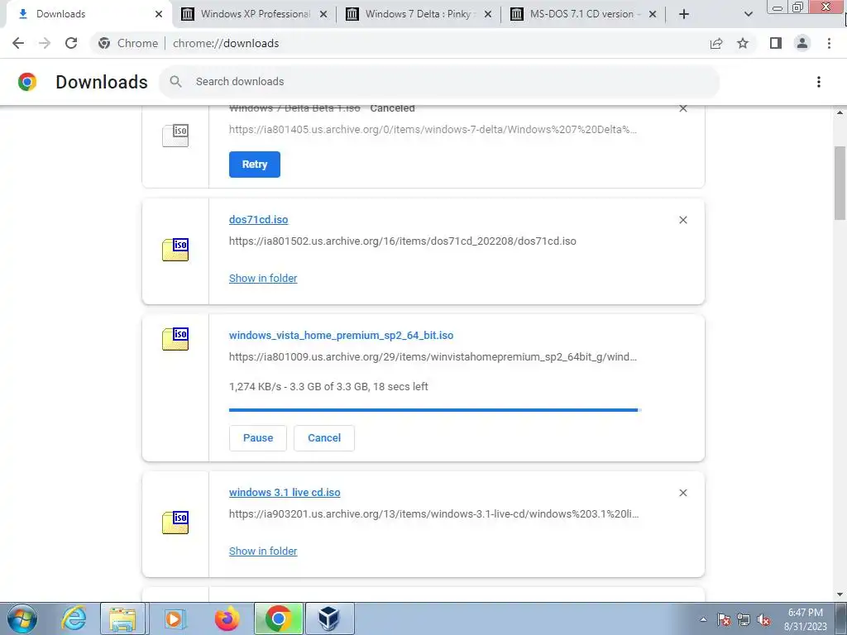Image resolution: width=847 pixels, height=635 pixels.
Task: Open Windows Explorer from the taskbar
Action: tap(122, 618)
